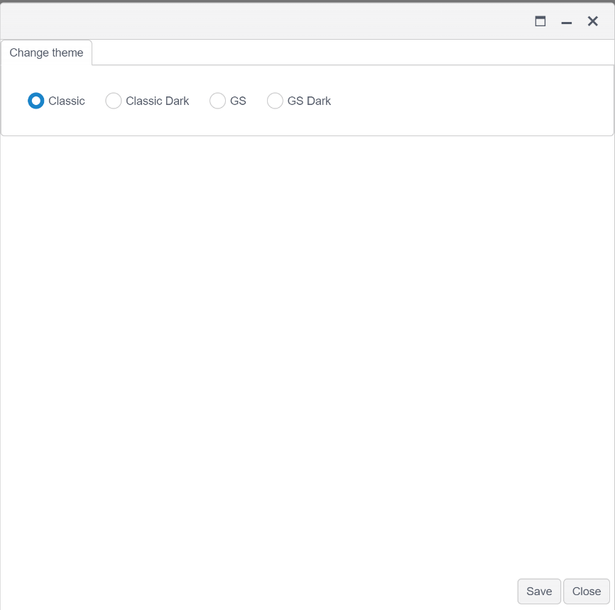615x610 pixels.
Task: Pick the GS theme radio circle
Action: (x=218, y=101)
